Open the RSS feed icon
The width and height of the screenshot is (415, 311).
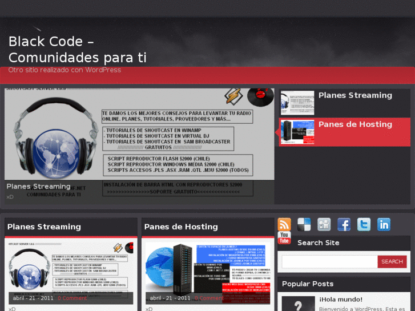pyautogui.click(x=284, y=224)
